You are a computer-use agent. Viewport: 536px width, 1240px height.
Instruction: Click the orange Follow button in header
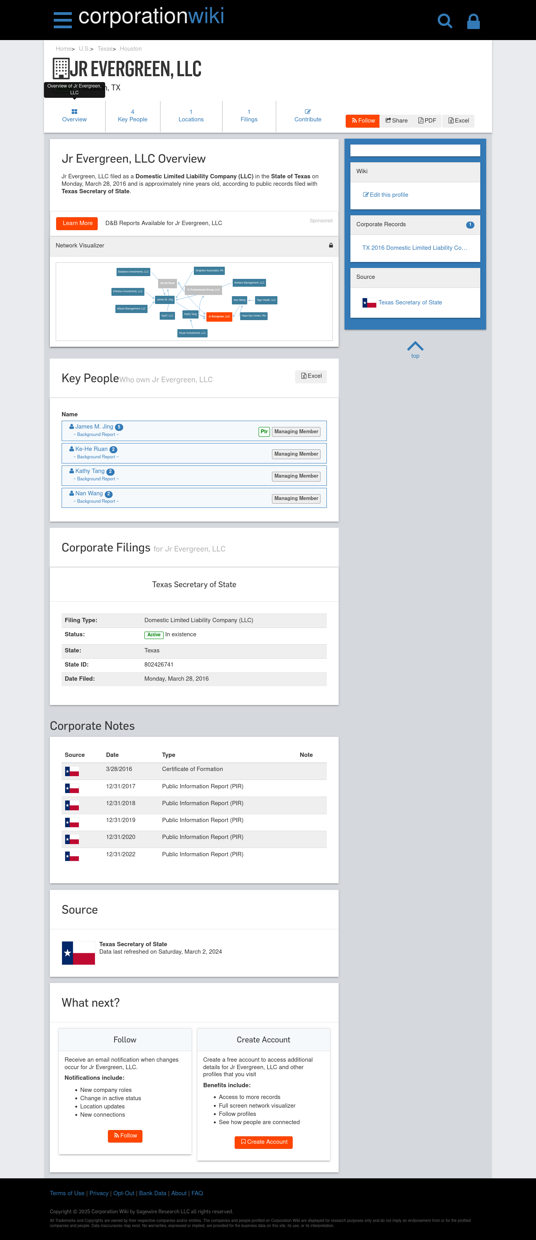pyautogui.click(x=363, y=121)
